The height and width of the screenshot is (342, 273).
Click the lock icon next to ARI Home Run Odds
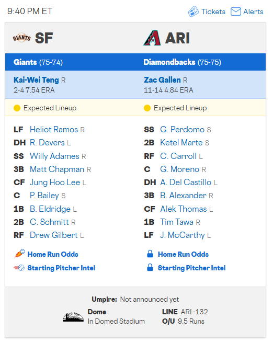click(x=150, y=254)
